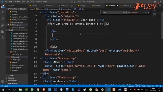Image resolution: width=163 pixels, height=92 pixels.
Task: Open File Explorer from taskbar
Action: [x=20, y=90]
